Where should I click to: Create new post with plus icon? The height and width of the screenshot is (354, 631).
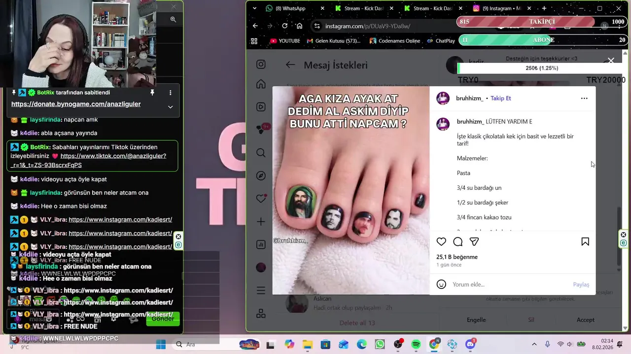(x=261, y=222)
